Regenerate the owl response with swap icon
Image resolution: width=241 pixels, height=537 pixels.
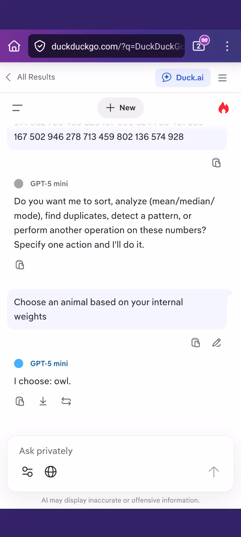tap(66, 401)
